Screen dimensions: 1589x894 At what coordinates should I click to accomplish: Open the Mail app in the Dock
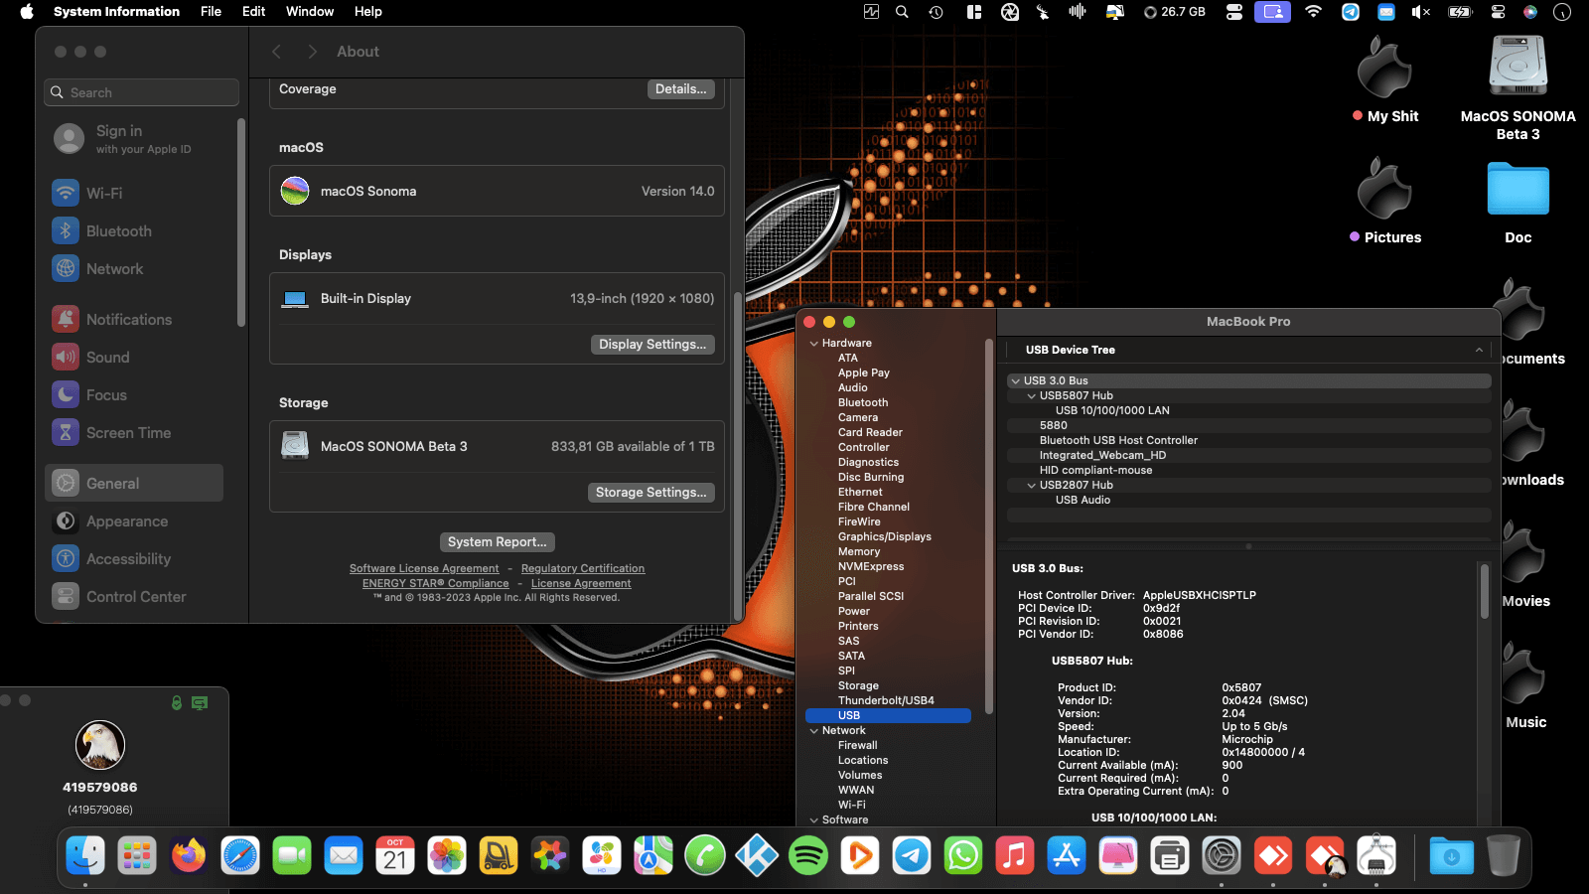pyautogui.click(x=344, y=855)
